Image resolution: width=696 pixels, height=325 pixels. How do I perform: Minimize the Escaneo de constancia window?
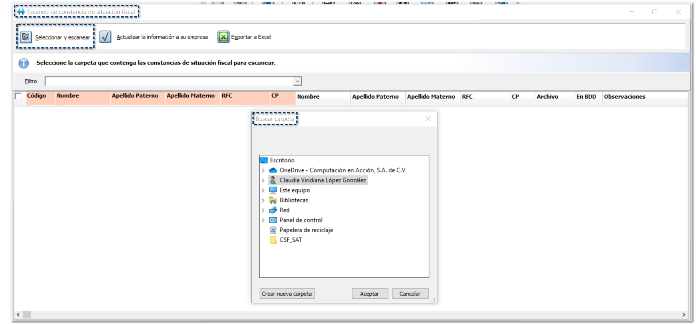pyautogui.click(x=632, y=12)
